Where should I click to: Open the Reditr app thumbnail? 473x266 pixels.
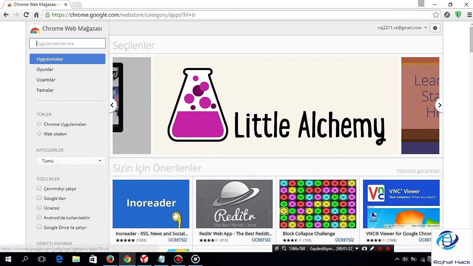point(234,204)
